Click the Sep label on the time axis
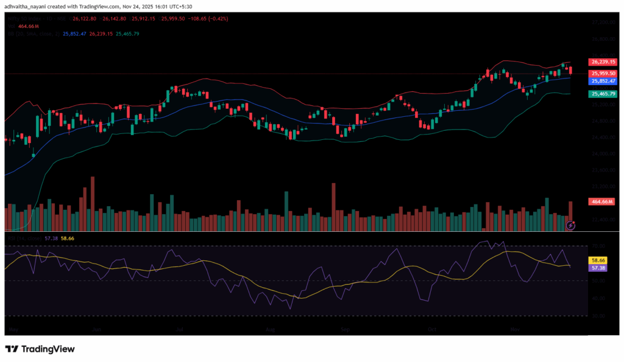The image size is (624, 362). click(x=345, y=329)
